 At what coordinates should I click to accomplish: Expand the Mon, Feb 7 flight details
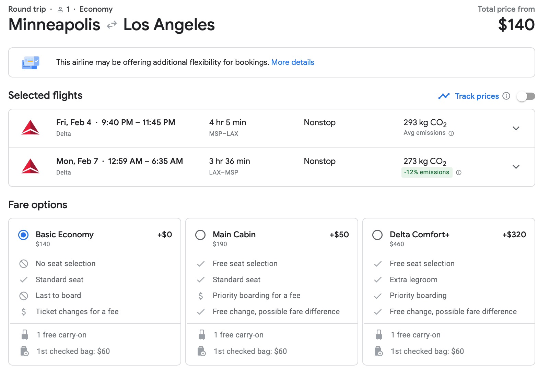(516, 167)
